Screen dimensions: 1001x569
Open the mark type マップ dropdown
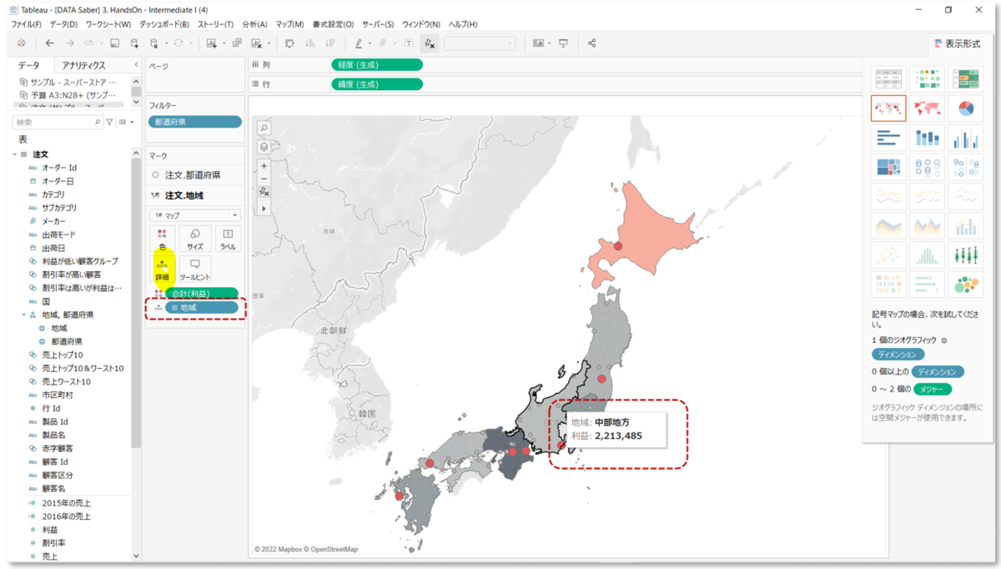[x=195, y=215]
